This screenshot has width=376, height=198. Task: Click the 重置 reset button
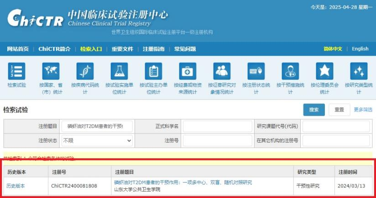click(x=339, y=110)
